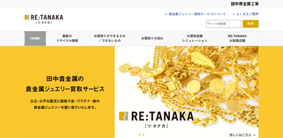283x138 pixels.
Task: Focus the サイト内検索 input field
Action: tap(223, 24)
